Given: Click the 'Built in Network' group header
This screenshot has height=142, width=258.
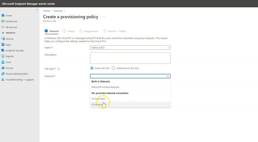Looking at the screenshot, I should 101,81.
